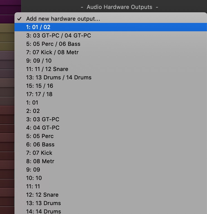The width and height of the screenshot is (207, 214).
Task: Pick the 11 / 12 Snare stereo output
Action: [47, 69]
